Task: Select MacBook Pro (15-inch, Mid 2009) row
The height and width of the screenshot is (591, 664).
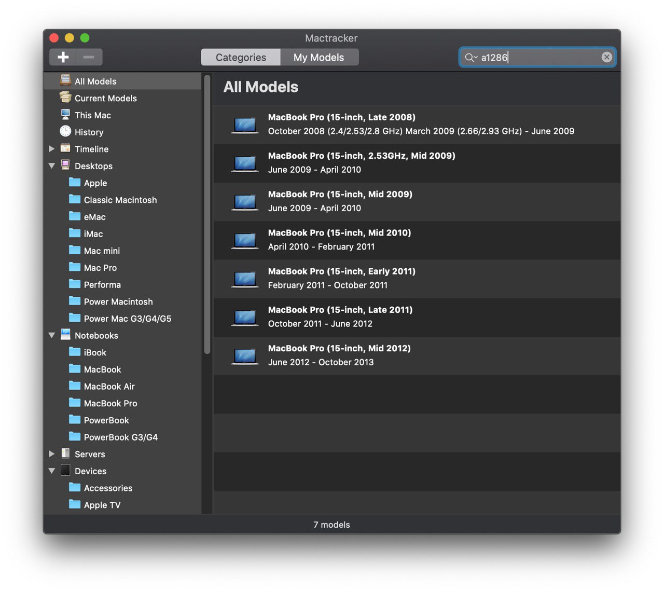Action: [x=417, y=202]
